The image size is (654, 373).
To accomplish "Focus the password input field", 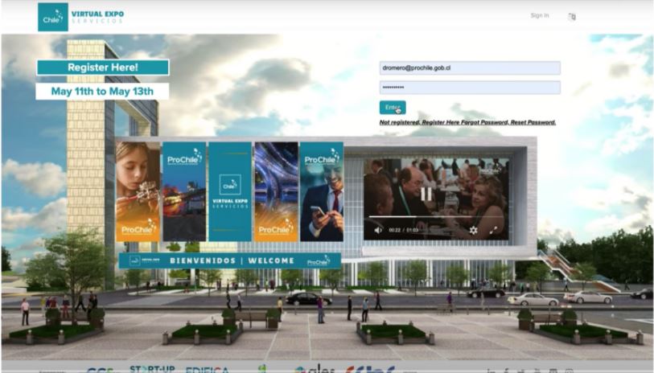I will click(470, 88).
